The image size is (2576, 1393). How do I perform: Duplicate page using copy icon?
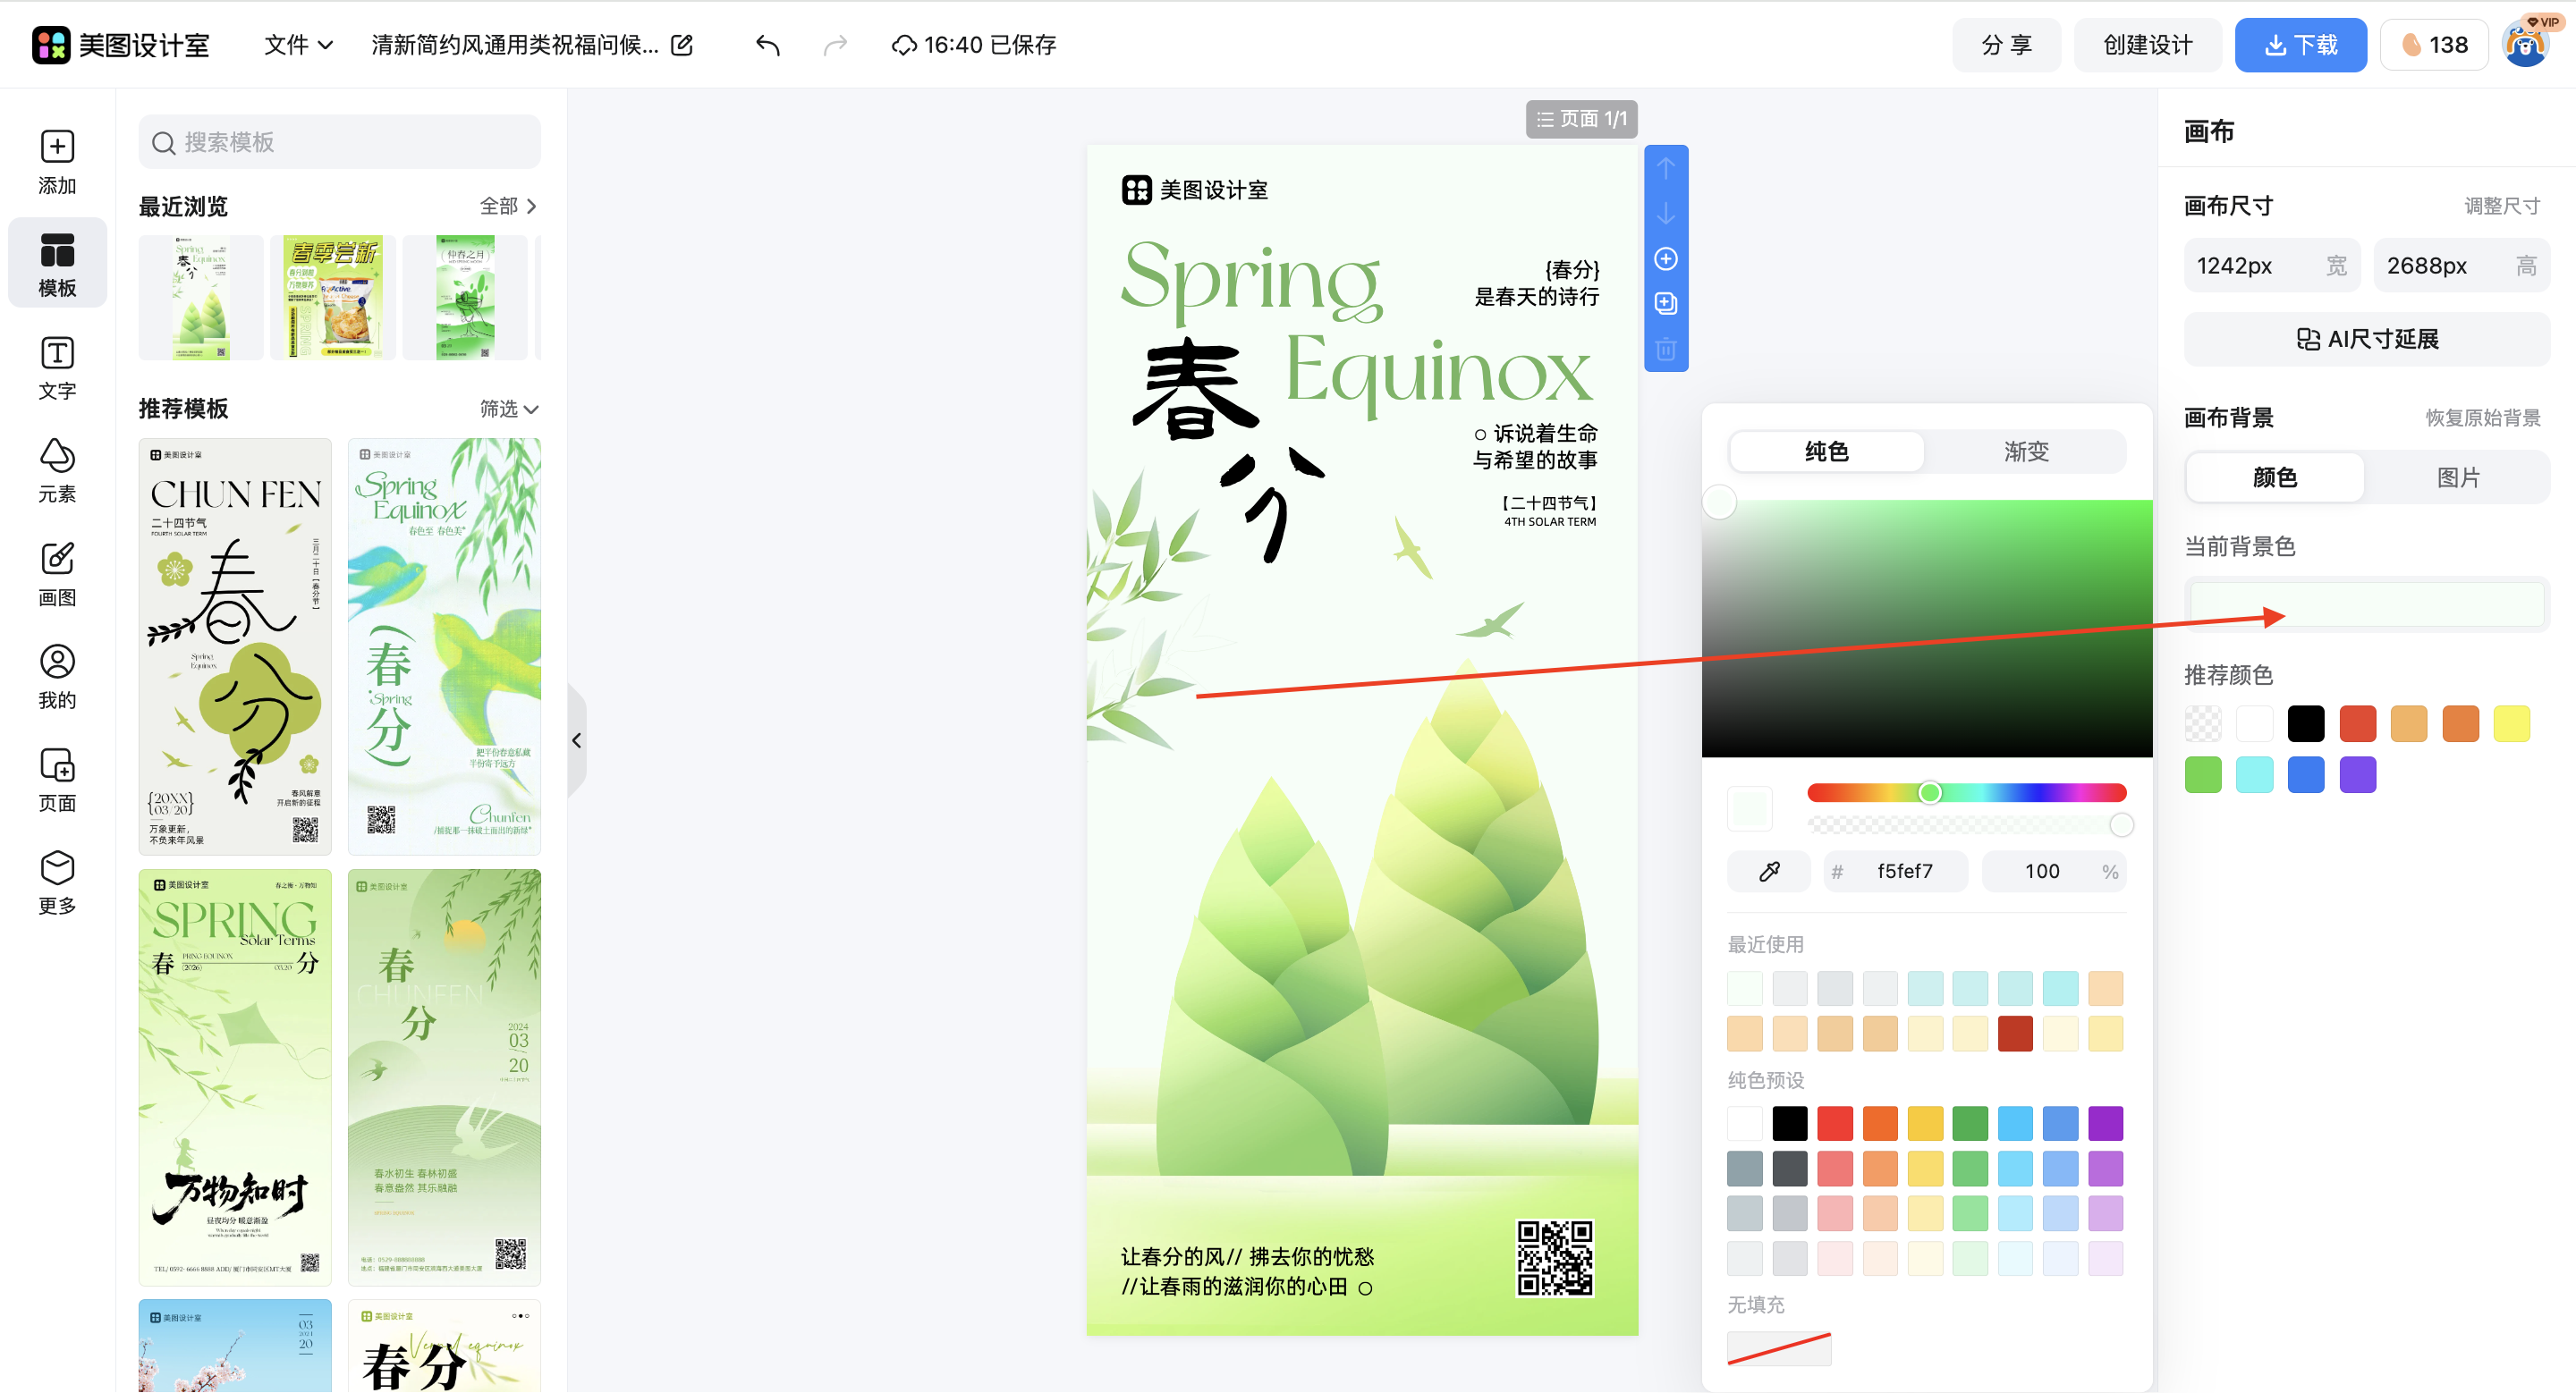[x=1665, y=304]
